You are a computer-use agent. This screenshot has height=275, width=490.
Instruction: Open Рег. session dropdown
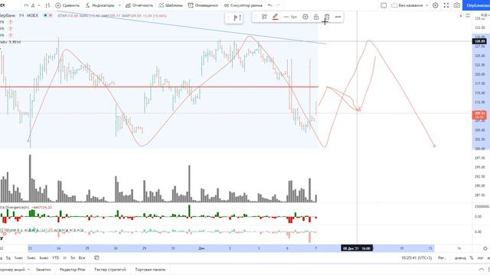point(441,258)
